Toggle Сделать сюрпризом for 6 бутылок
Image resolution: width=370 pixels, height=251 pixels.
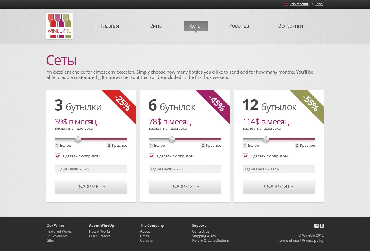pyautogui.click(x=151, y=156)
